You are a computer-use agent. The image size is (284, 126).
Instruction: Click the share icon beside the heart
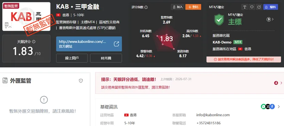click(x=259, y=7)
